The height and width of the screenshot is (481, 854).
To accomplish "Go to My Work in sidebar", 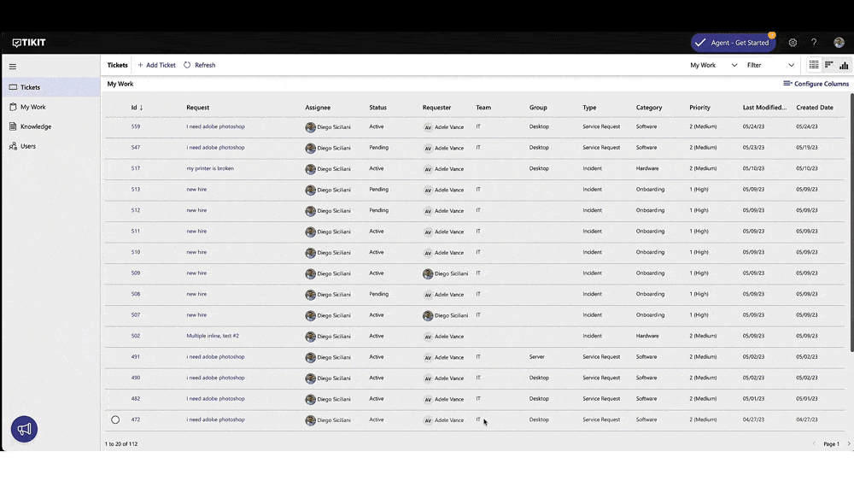I will [x=32, y=107].
